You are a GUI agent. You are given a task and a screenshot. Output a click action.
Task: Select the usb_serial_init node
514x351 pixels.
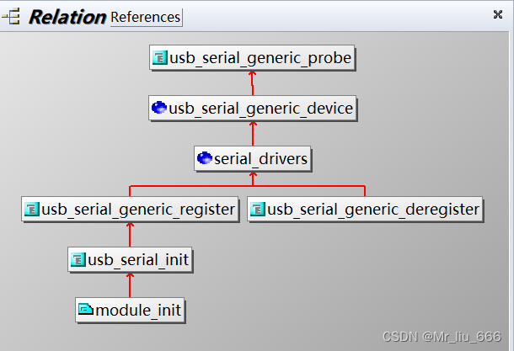[130, 259]
